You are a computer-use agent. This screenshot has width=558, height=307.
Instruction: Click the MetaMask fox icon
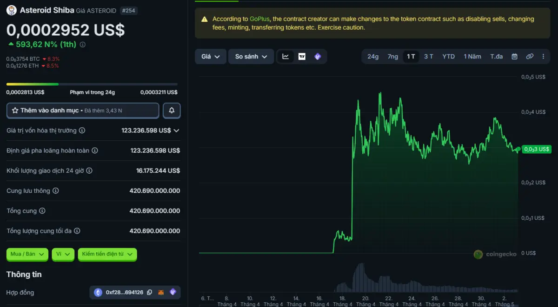[x=161, y=292]
